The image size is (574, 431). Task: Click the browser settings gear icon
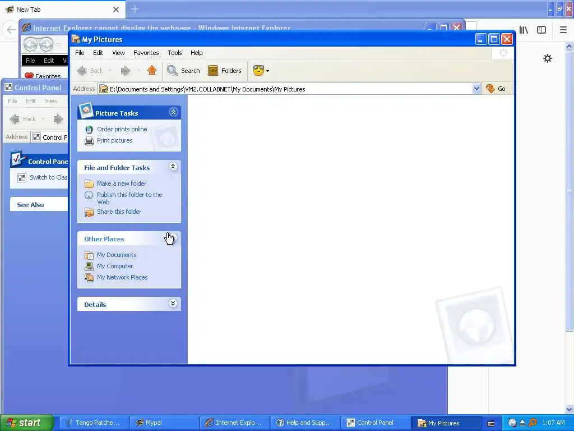[x=547, y=58]
